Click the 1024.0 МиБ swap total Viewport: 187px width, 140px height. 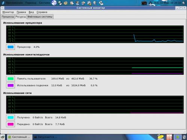79,85
